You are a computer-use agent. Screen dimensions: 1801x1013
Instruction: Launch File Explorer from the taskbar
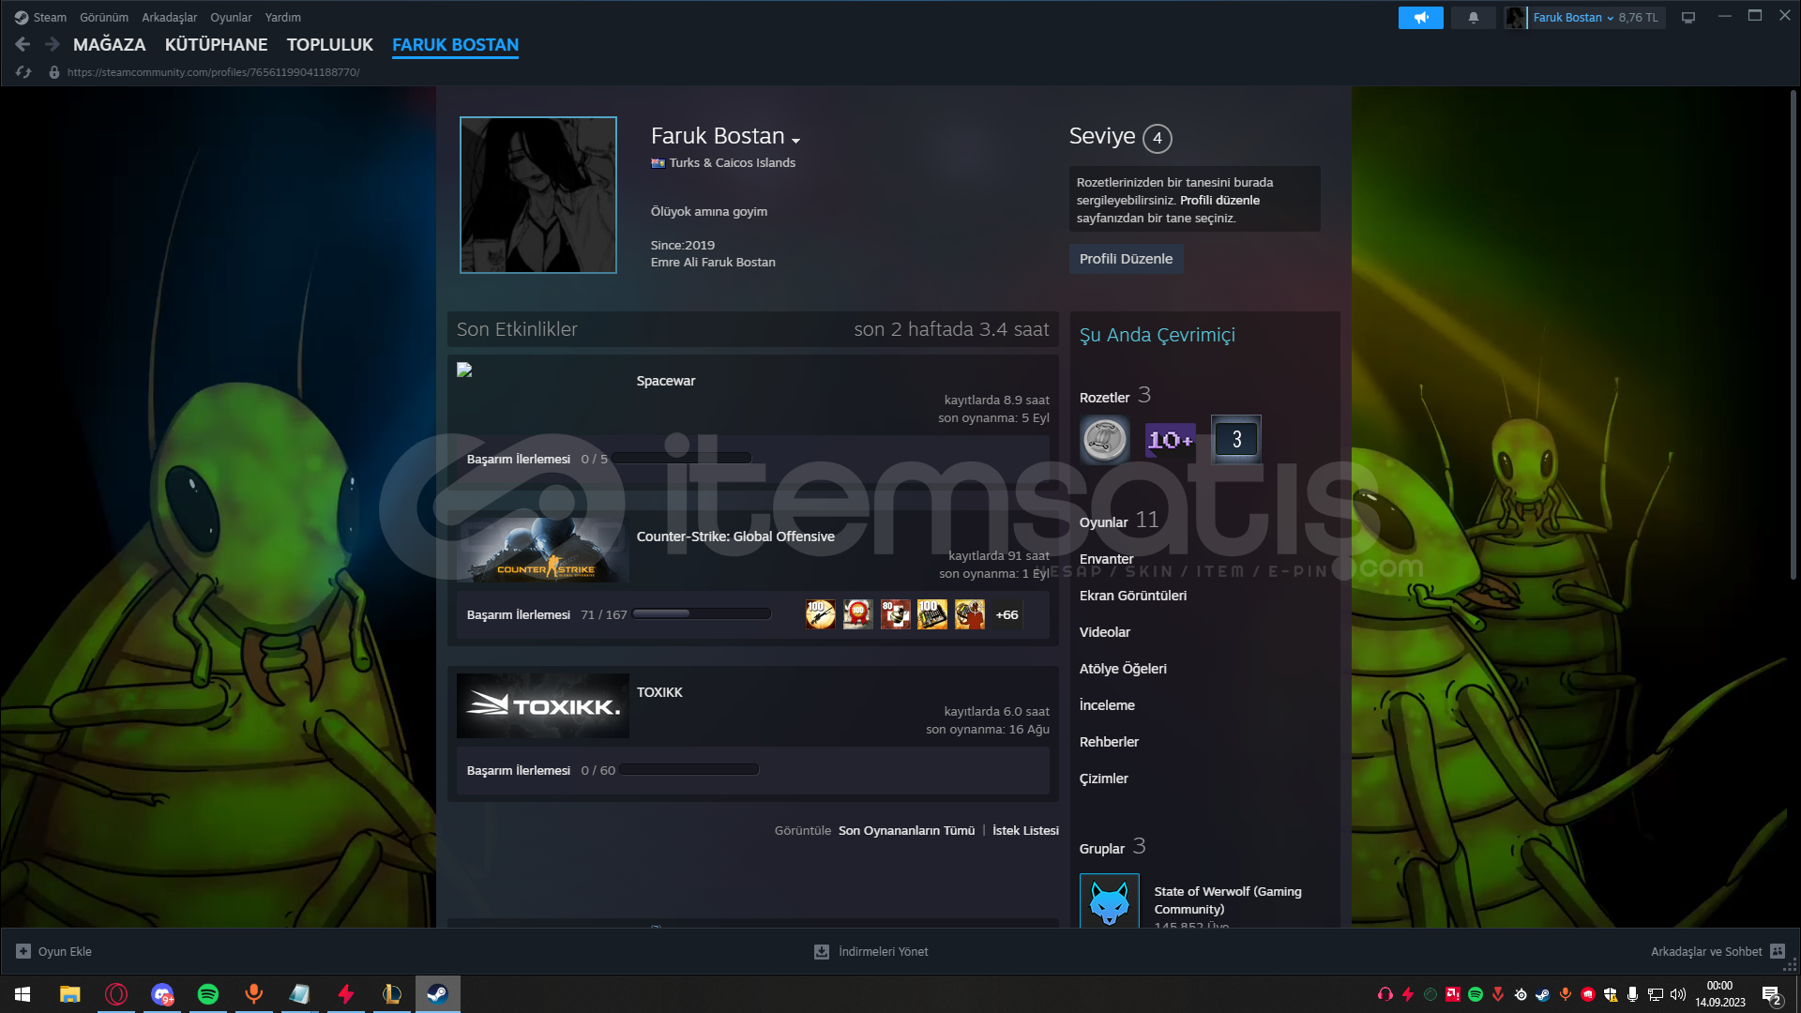(69, 994)
